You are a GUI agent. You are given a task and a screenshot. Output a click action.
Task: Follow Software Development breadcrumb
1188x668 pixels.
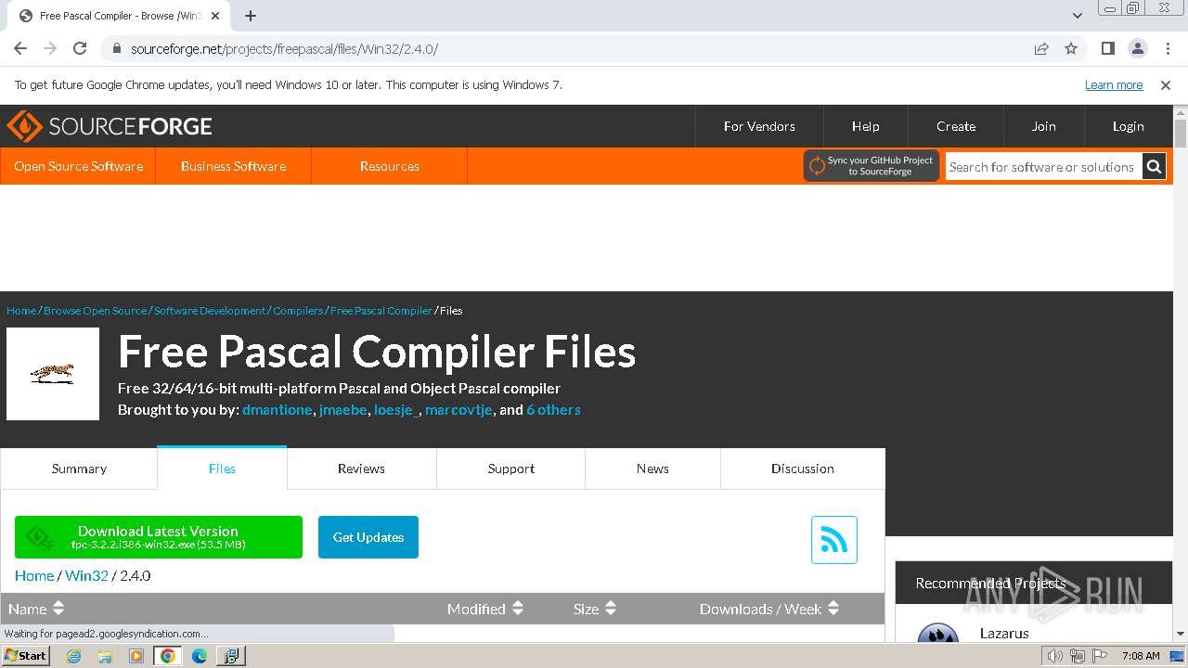(x=210, y=311)
